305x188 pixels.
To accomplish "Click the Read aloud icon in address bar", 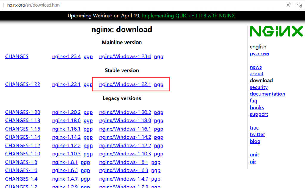I will click(289, 5).
